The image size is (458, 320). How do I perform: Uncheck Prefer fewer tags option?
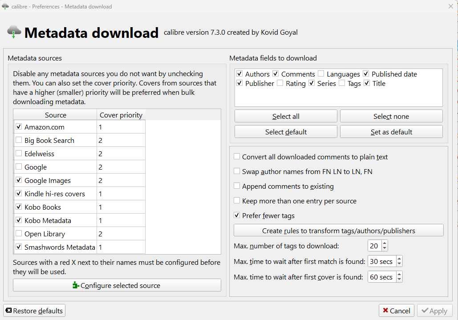237,215
